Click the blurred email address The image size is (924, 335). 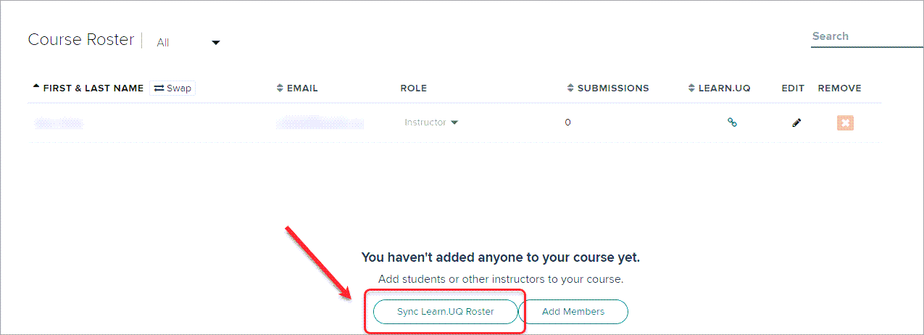[x=319, y=123]
